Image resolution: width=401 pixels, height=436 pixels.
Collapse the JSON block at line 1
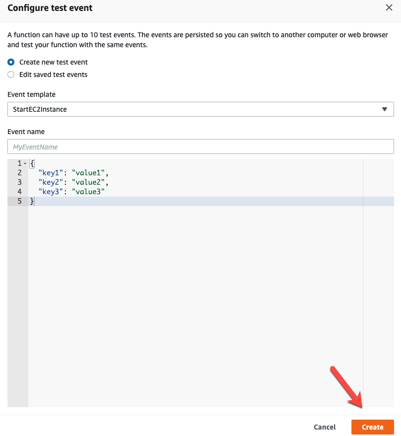[x=25, y=163]
